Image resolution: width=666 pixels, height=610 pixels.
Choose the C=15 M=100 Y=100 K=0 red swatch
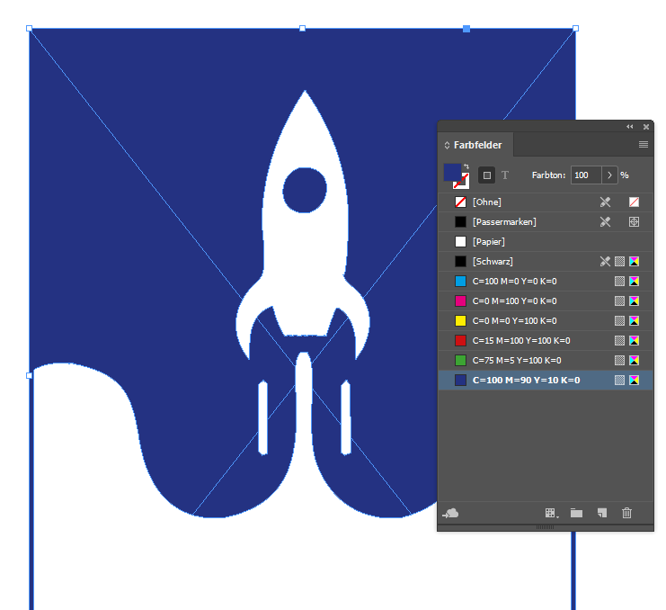point(520,341)
